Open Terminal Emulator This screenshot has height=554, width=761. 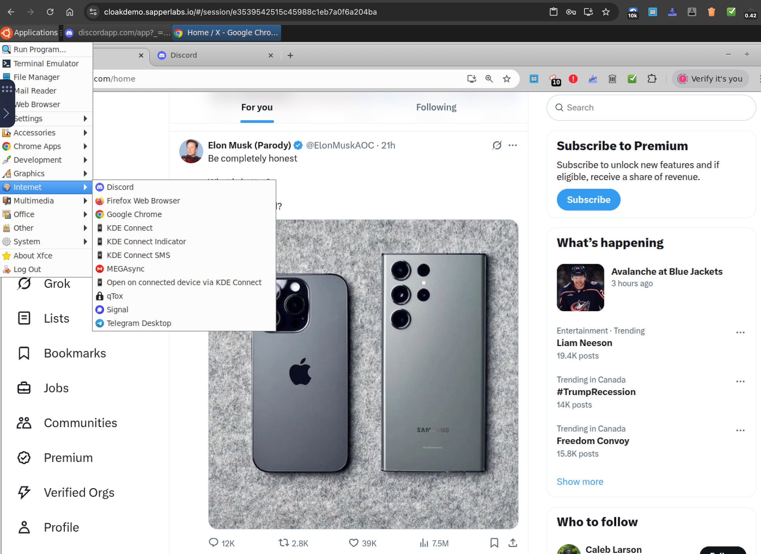(46, 63)
